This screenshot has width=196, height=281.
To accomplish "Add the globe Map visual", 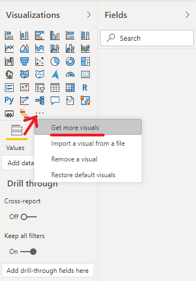I will point(9,74).
